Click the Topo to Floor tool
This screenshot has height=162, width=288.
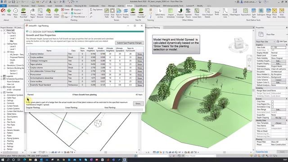119,13
